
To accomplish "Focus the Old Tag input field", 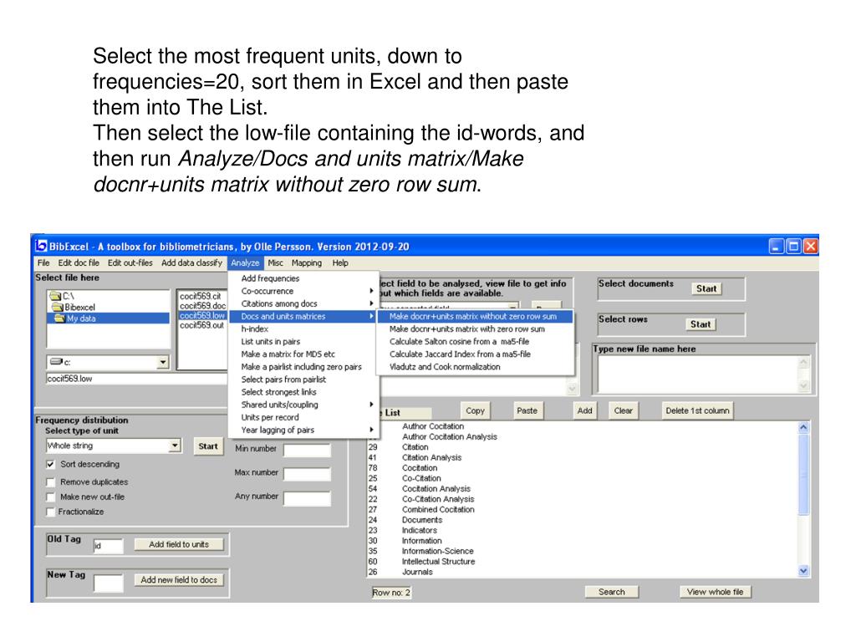I will point(108,545).
